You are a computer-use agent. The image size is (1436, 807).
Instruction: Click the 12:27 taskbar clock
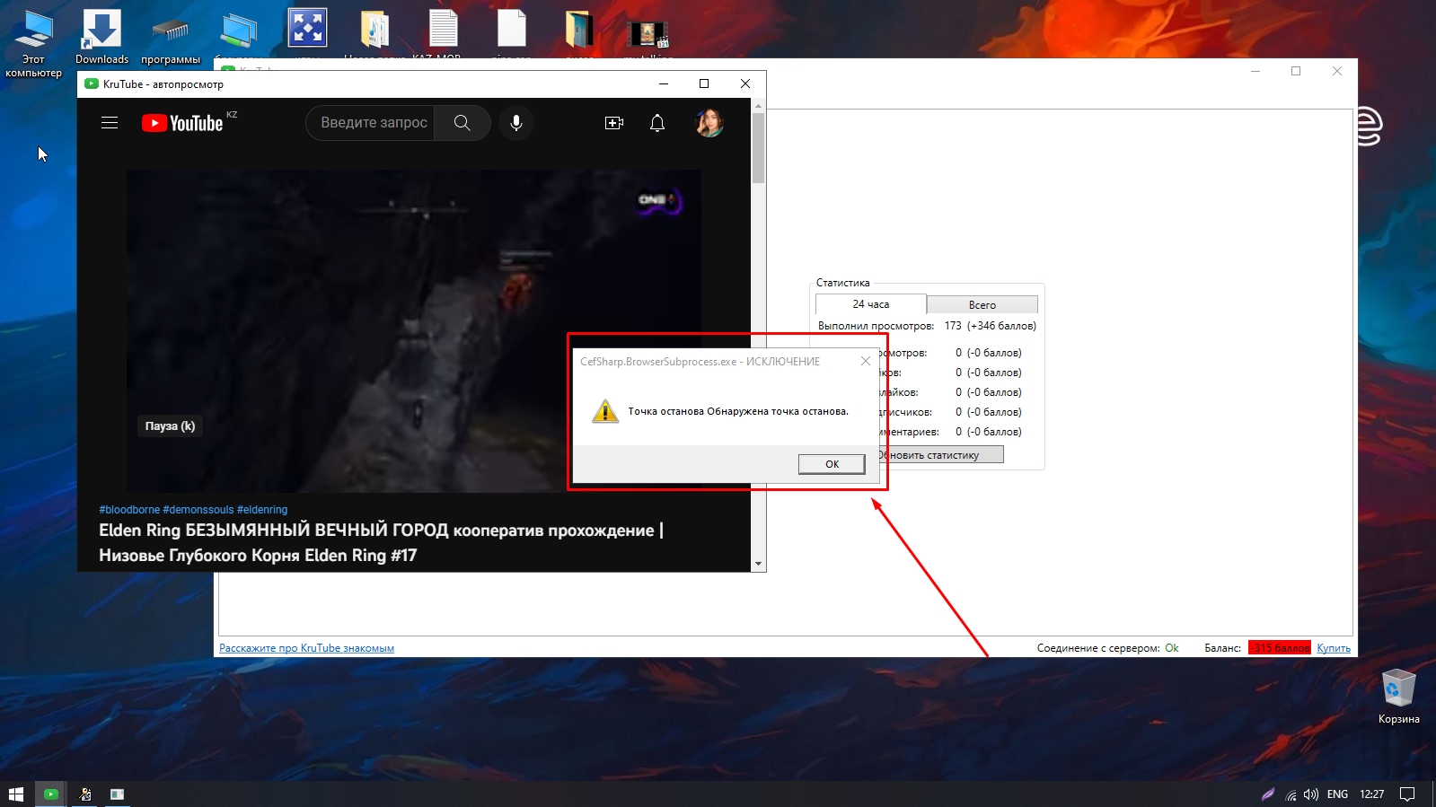(x=1371, y=794)
